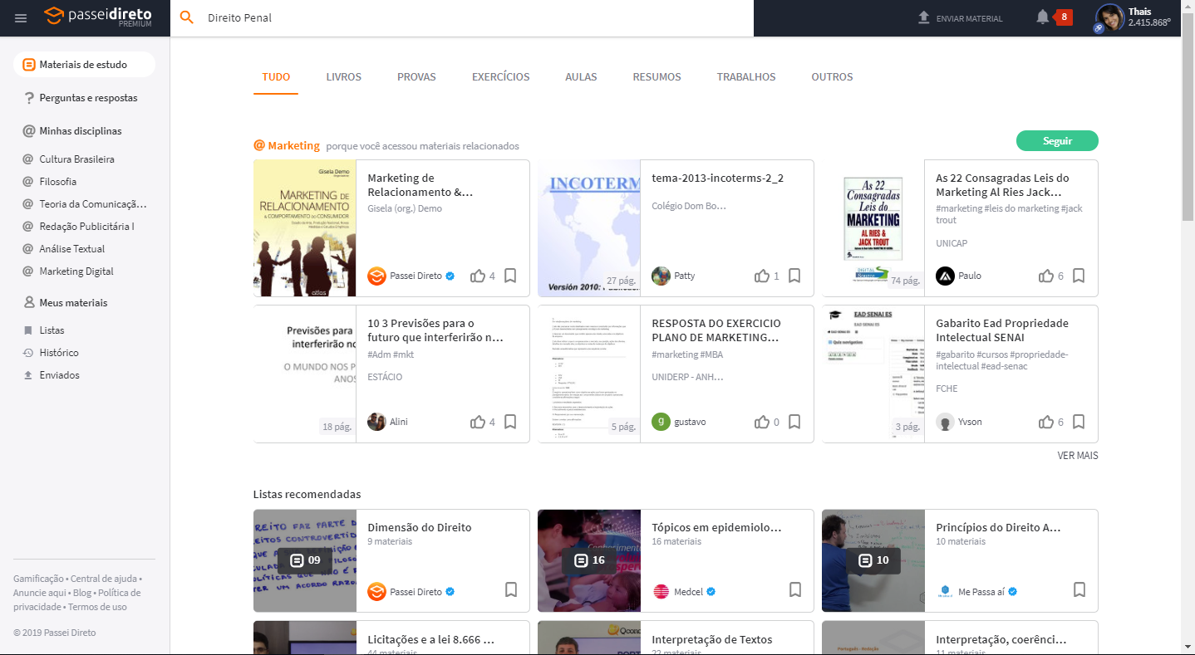Click the Perguntas e respostas question icon

[29, 98]
